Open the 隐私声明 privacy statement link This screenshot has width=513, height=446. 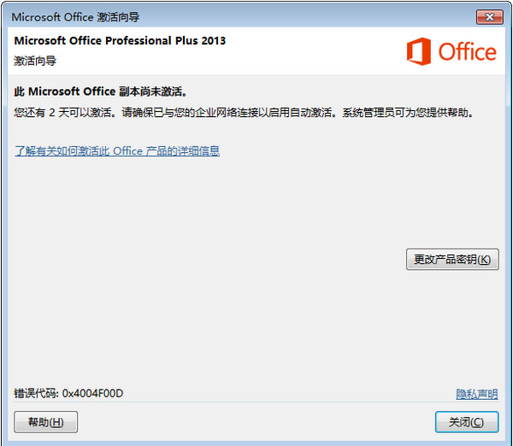(x=477, y=394)
